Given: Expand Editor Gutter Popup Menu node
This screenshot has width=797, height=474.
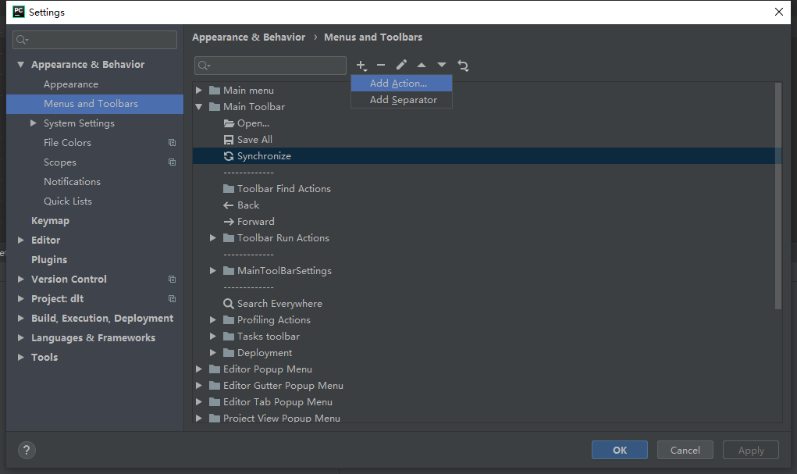Looking at the screenshot, I should [x=199, y=386].
